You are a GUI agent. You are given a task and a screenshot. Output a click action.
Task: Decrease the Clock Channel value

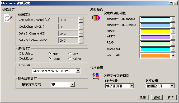click(81, 28)
